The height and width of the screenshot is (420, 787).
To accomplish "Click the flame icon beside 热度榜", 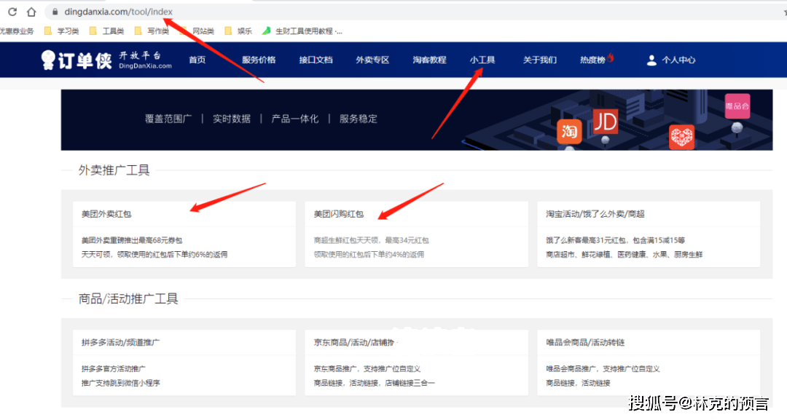I will [611, 58].
